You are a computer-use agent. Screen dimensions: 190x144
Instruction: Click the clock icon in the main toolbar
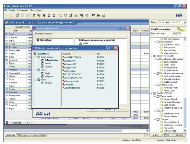65,15
